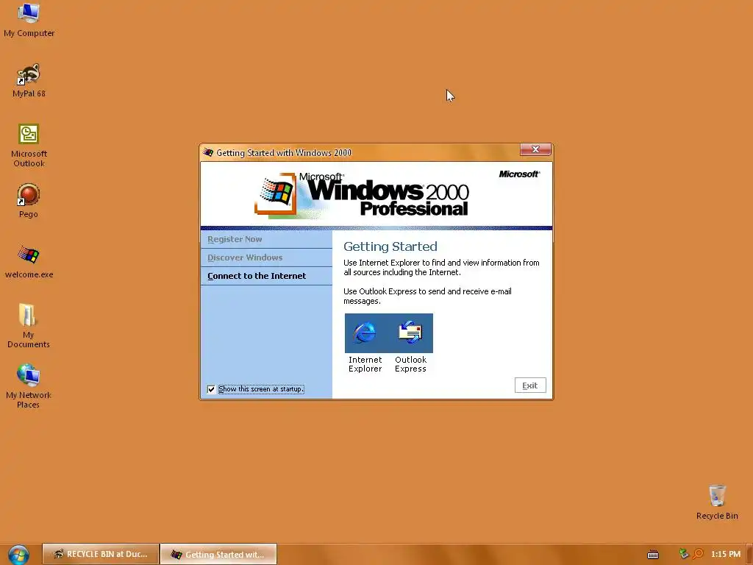Select the My Network Places icon

coord(29,385)
